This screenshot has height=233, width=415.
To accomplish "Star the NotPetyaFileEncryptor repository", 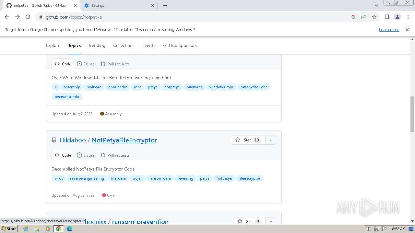I will 248,140.
